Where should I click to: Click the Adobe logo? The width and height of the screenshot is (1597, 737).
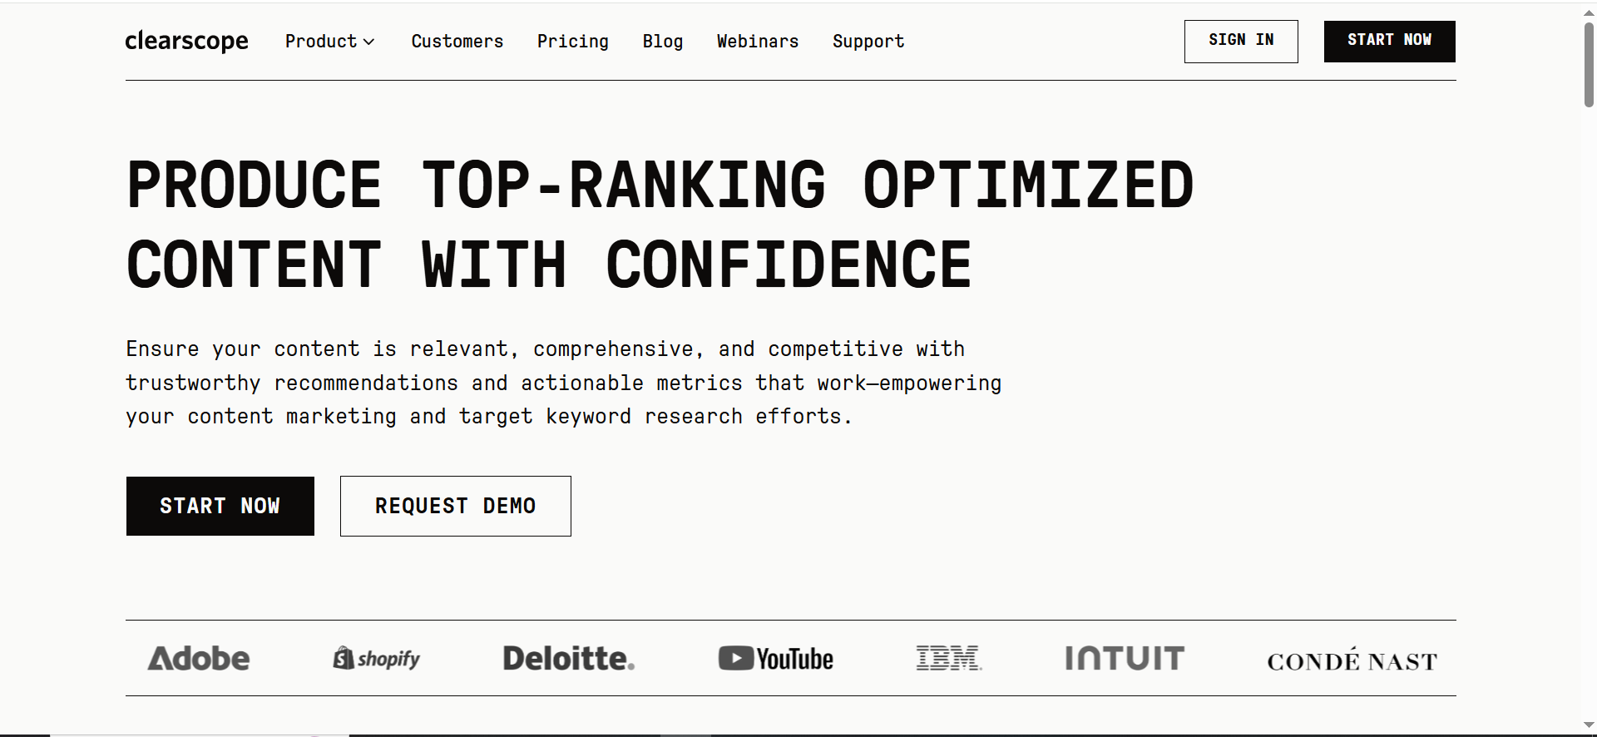[198, 658]
